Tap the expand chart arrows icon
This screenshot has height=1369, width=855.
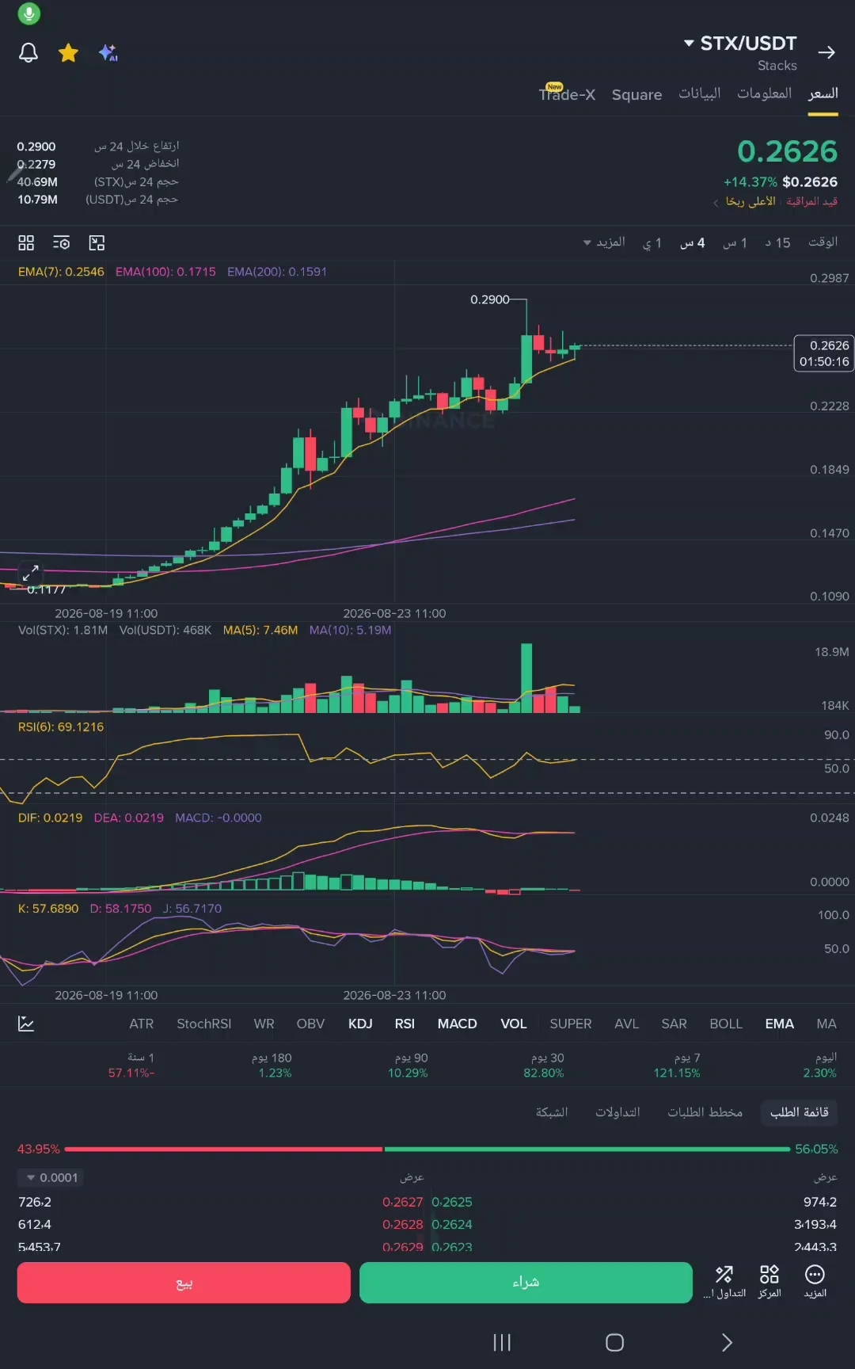(30, 572)
